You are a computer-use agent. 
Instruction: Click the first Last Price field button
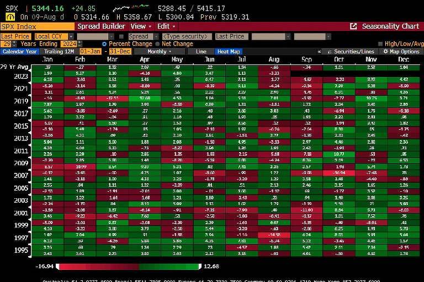(x=15, y=36)
